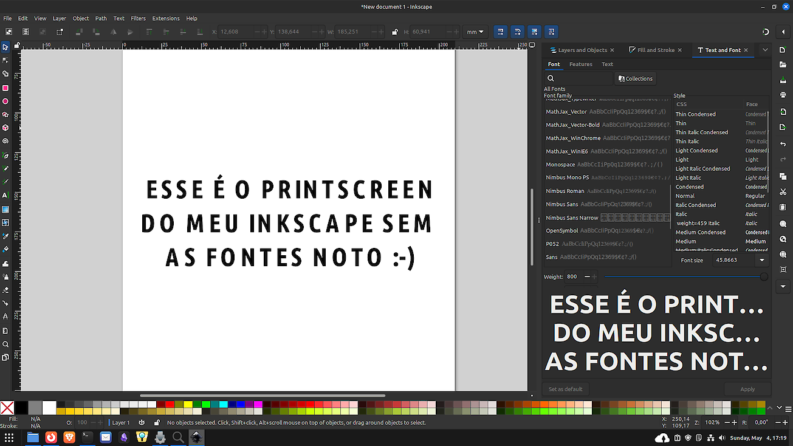
Task: Open the Path menu
Action: (101, 18)
